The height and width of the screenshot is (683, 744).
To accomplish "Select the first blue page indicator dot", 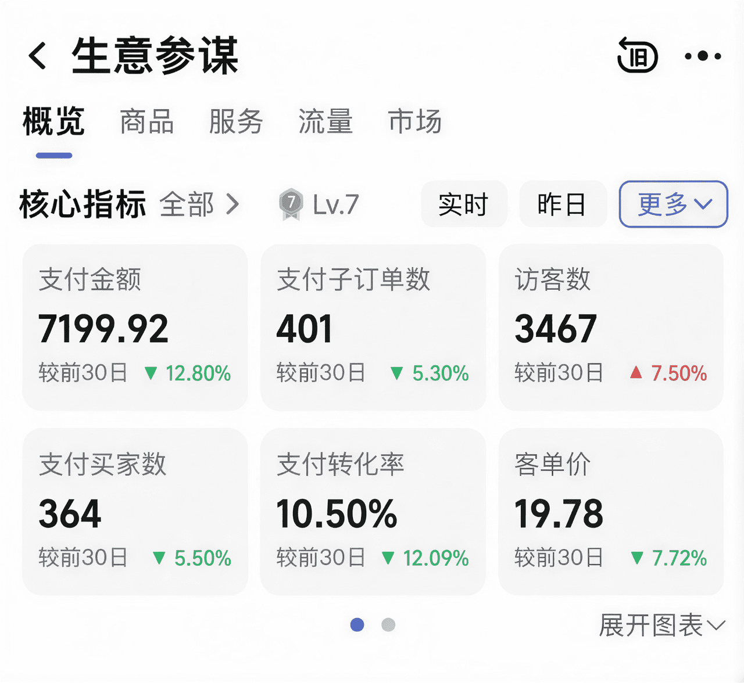I will coord(357,625).
